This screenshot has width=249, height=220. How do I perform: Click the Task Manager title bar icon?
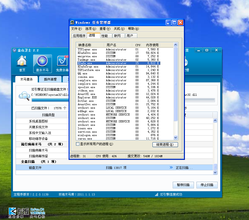(x=72, y=22)
